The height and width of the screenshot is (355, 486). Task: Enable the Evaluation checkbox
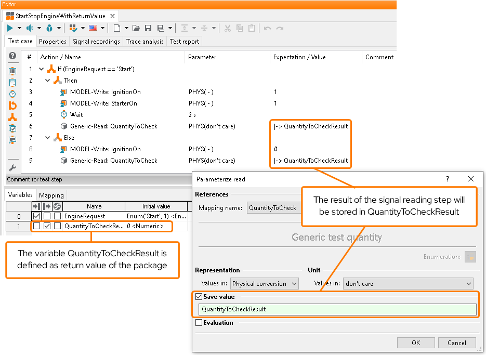pos(199,323)
